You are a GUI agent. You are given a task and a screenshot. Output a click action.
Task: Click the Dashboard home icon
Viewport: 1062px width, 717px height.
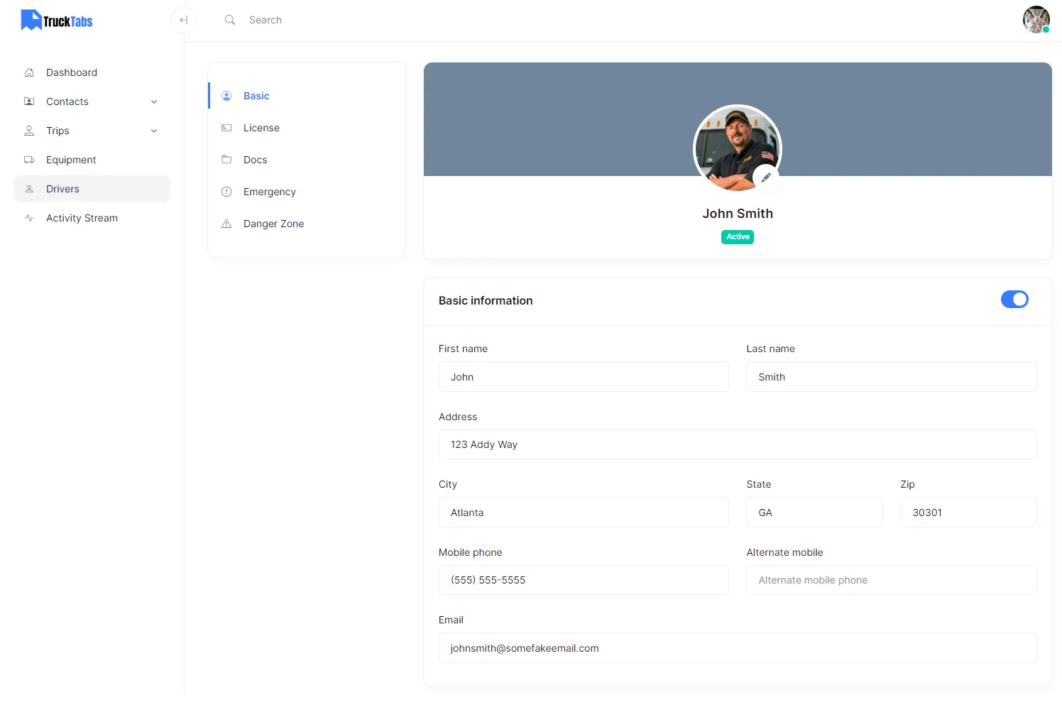29,72
